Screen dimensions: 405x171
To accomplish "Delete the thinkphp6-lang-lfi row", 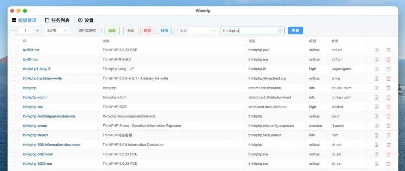I will point(388,69).
